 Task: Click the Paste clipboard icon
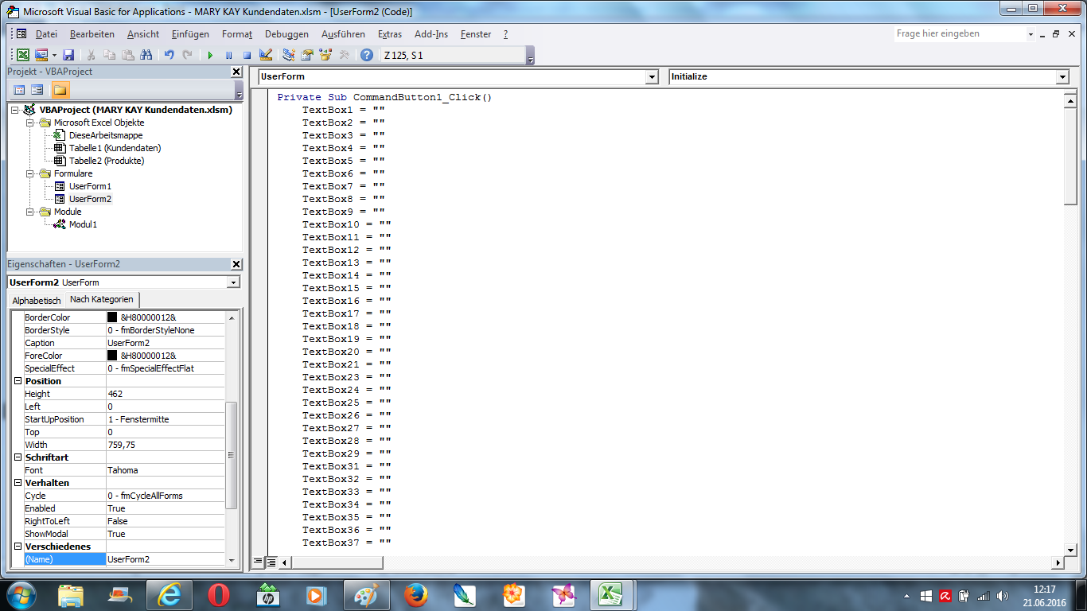tap(127, 55)
